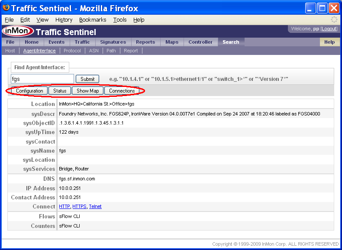This screenshot has height=250, width=342.
Task: Open the Bookmarks menu
Action: click(x=93, y=20)
